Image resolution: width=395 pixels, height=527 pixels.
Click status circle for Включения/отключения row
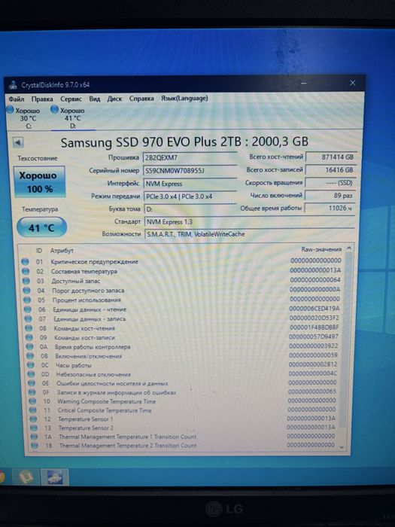coord(30,355)
